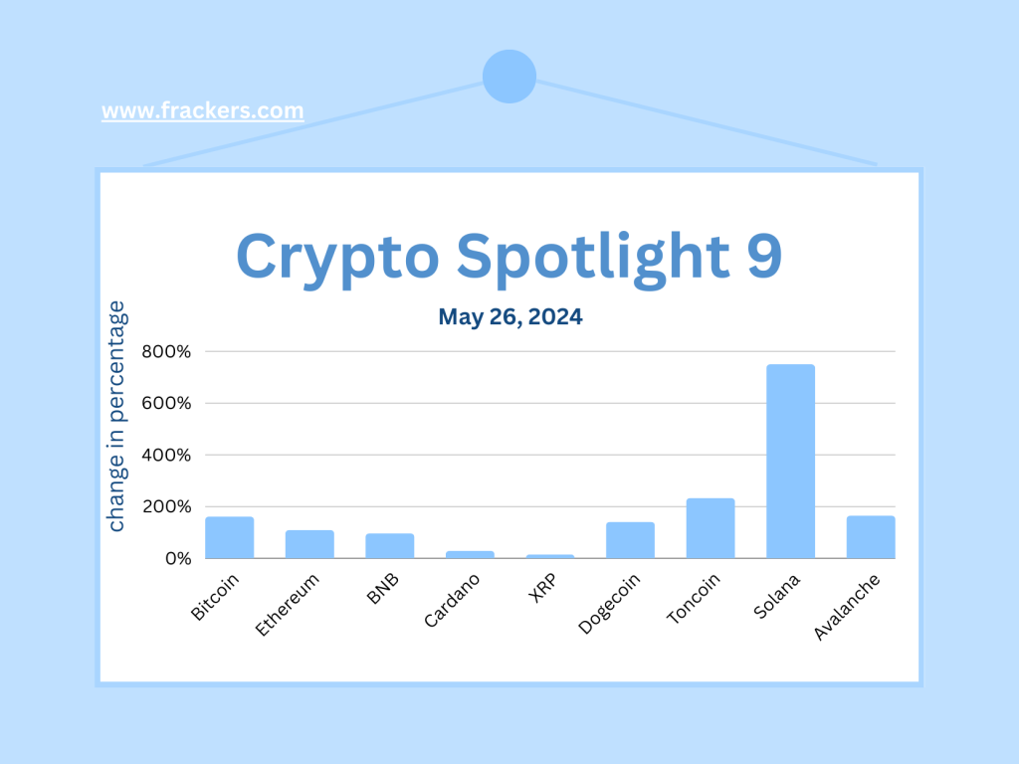Viewport: 1019px width, 764px height.
Task: Click the Bitcoin x-axis label
Action: coord(214,596)
